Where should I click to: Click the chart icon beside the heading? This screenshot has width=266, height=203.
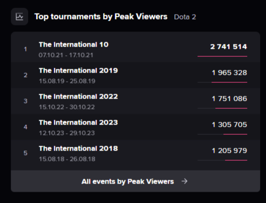point(19,17)
